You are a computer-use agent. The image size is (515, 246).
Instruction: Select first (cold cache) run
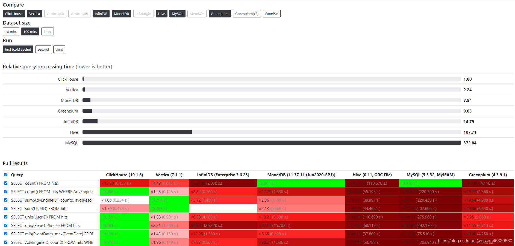click(x=18, y=49)
